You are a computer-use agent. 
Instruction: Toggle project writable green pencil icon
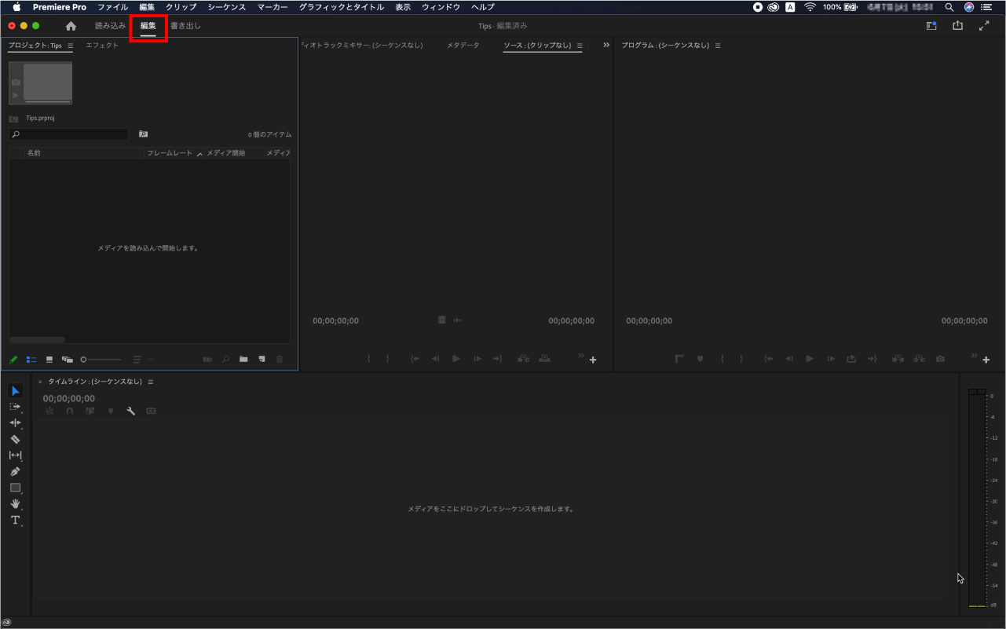pos(13,359)
